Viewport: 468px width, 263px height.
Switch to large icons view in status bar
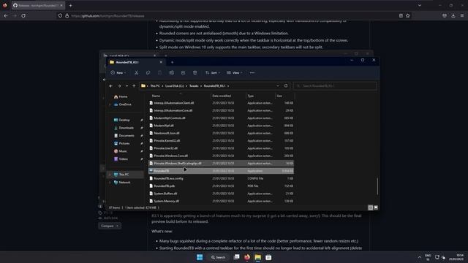(x=376, y=207)
